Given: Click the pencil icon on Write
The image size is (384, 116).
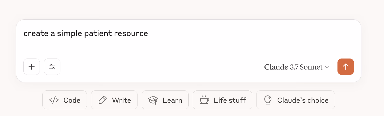Looking at the screenshot, I should (103, 100).
